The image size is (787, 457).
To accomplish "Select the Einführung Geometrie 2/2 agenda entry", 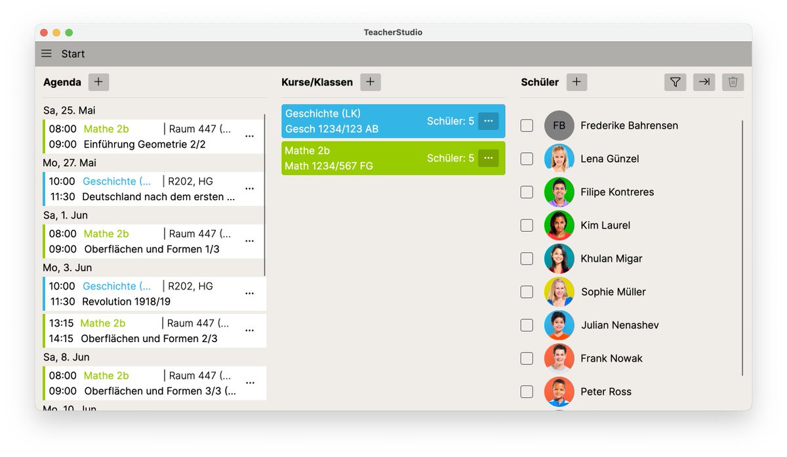I will coord(155,137).
